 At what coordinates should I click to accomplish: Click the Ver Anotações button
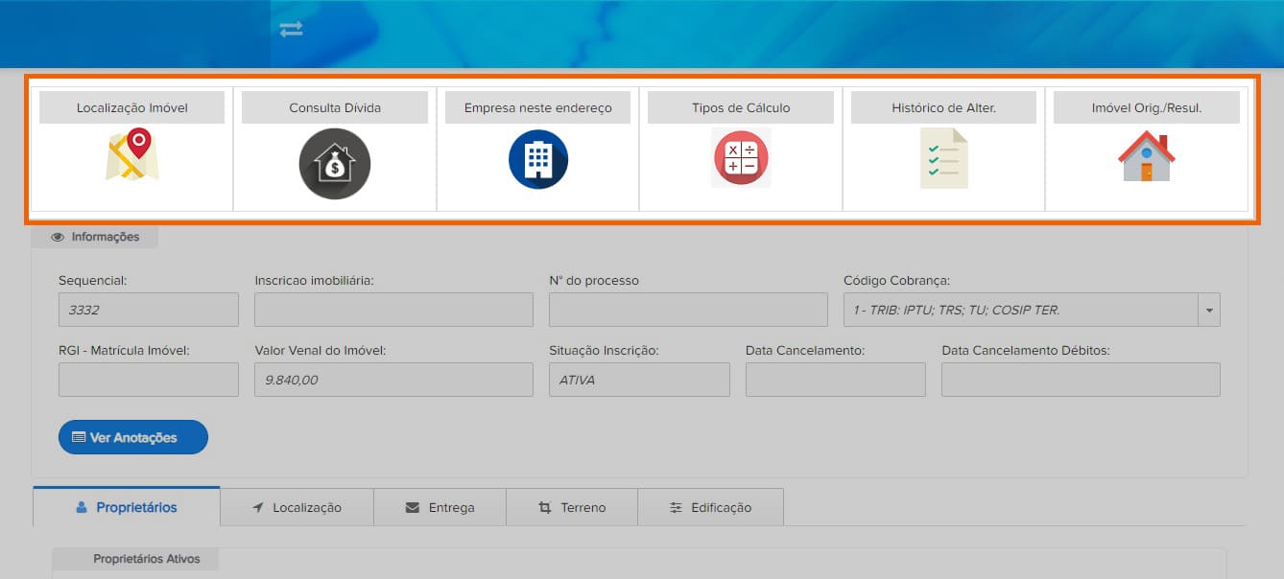point(133,437)
